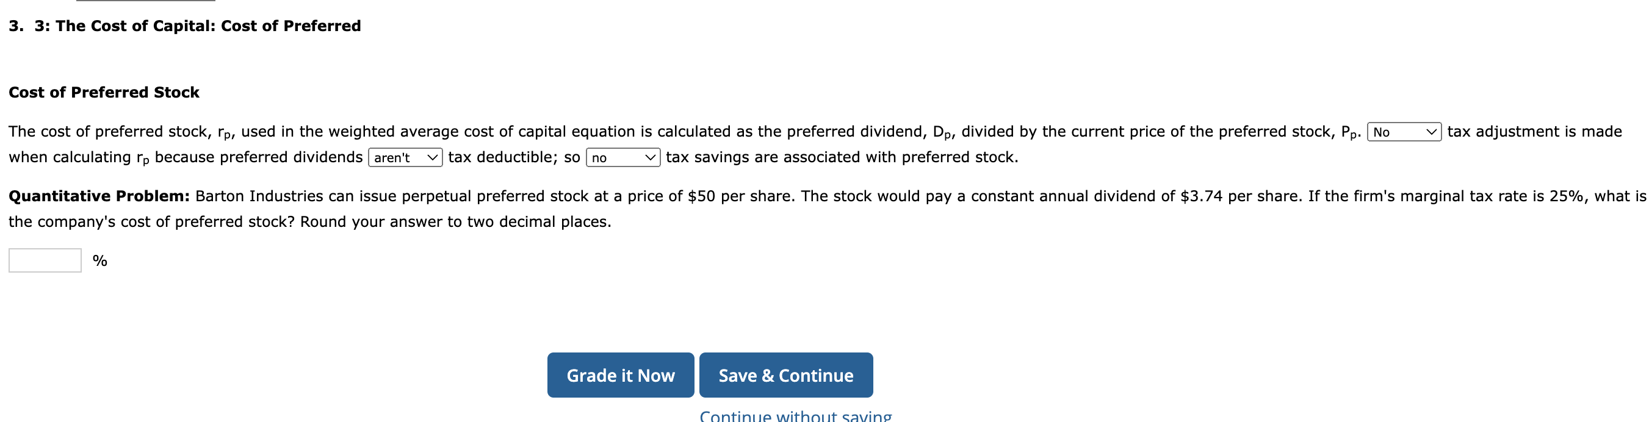Click the chevron on the "no" dropdown
The height and width of the screenshot is (422, 1649).
[x=649, y=157]
